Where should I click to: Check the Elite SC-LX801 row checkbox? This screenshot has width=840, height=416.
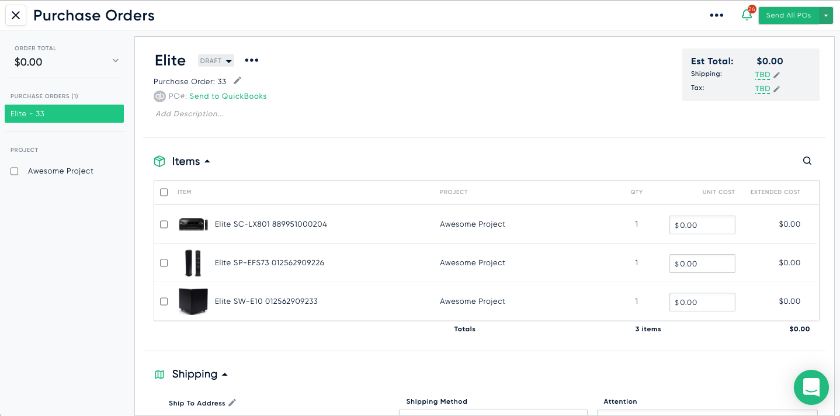tap(164, 224)
